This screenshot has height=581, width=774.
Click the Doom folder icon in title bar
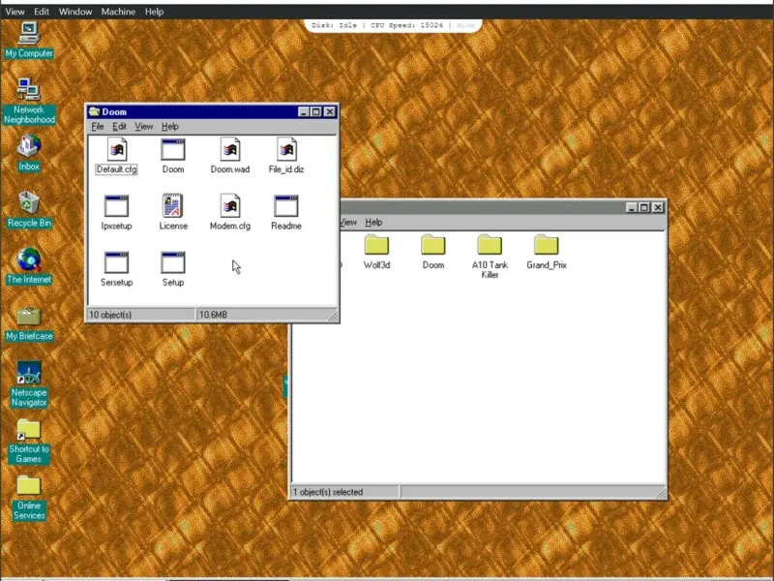tap(94, 111)
